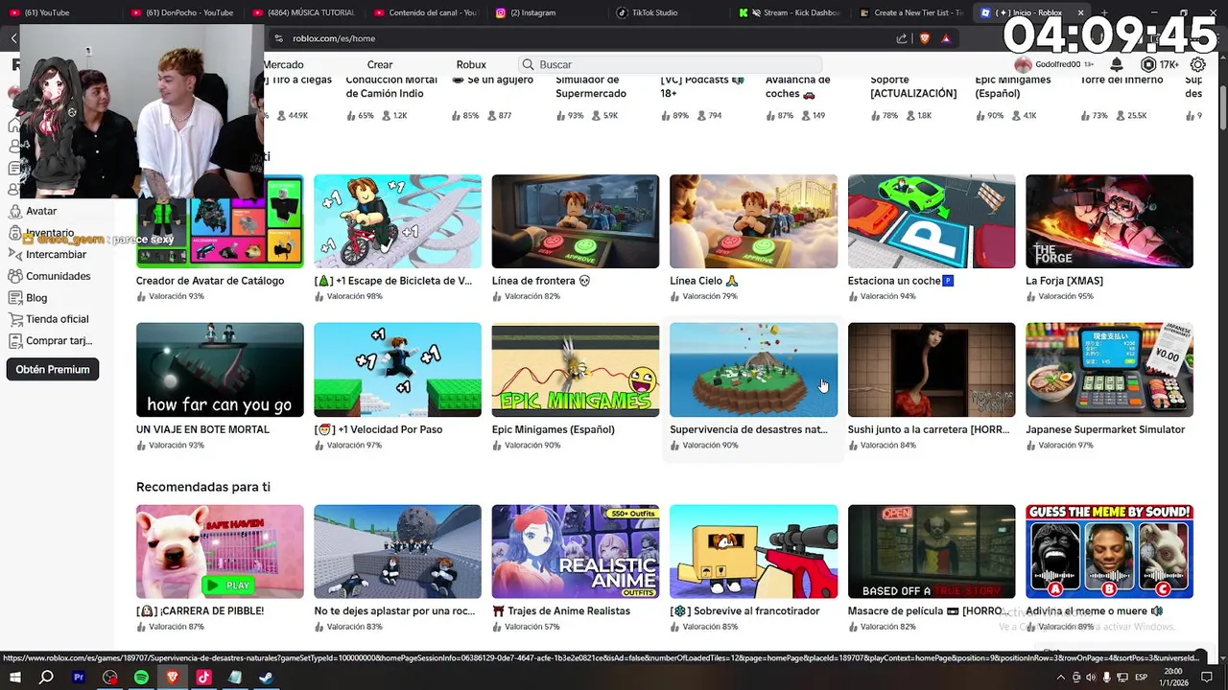Open La Forja [XMAS] game thumbnail
This screenshot has width=1228, height=690.
1109,221
